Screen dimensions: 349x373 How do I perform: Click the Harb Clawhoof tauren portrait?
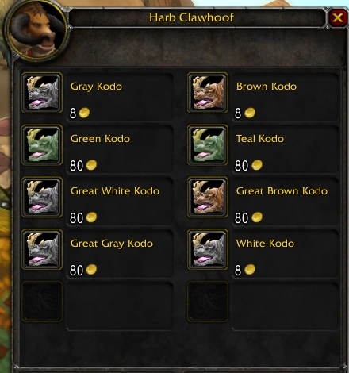[x=36, y=29]
